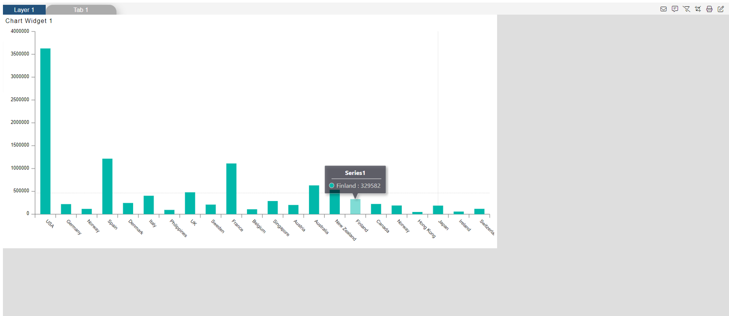Click the Finland : 329582 tooltip value
This screenshot has height=316, width=729.
tap(358, 185)
